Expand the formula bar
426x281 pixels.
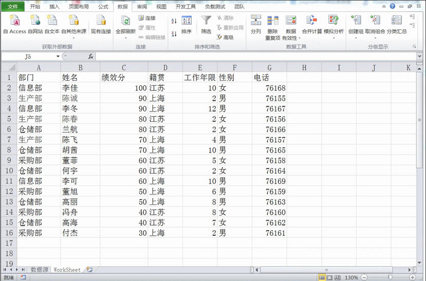tap(419, 56)
